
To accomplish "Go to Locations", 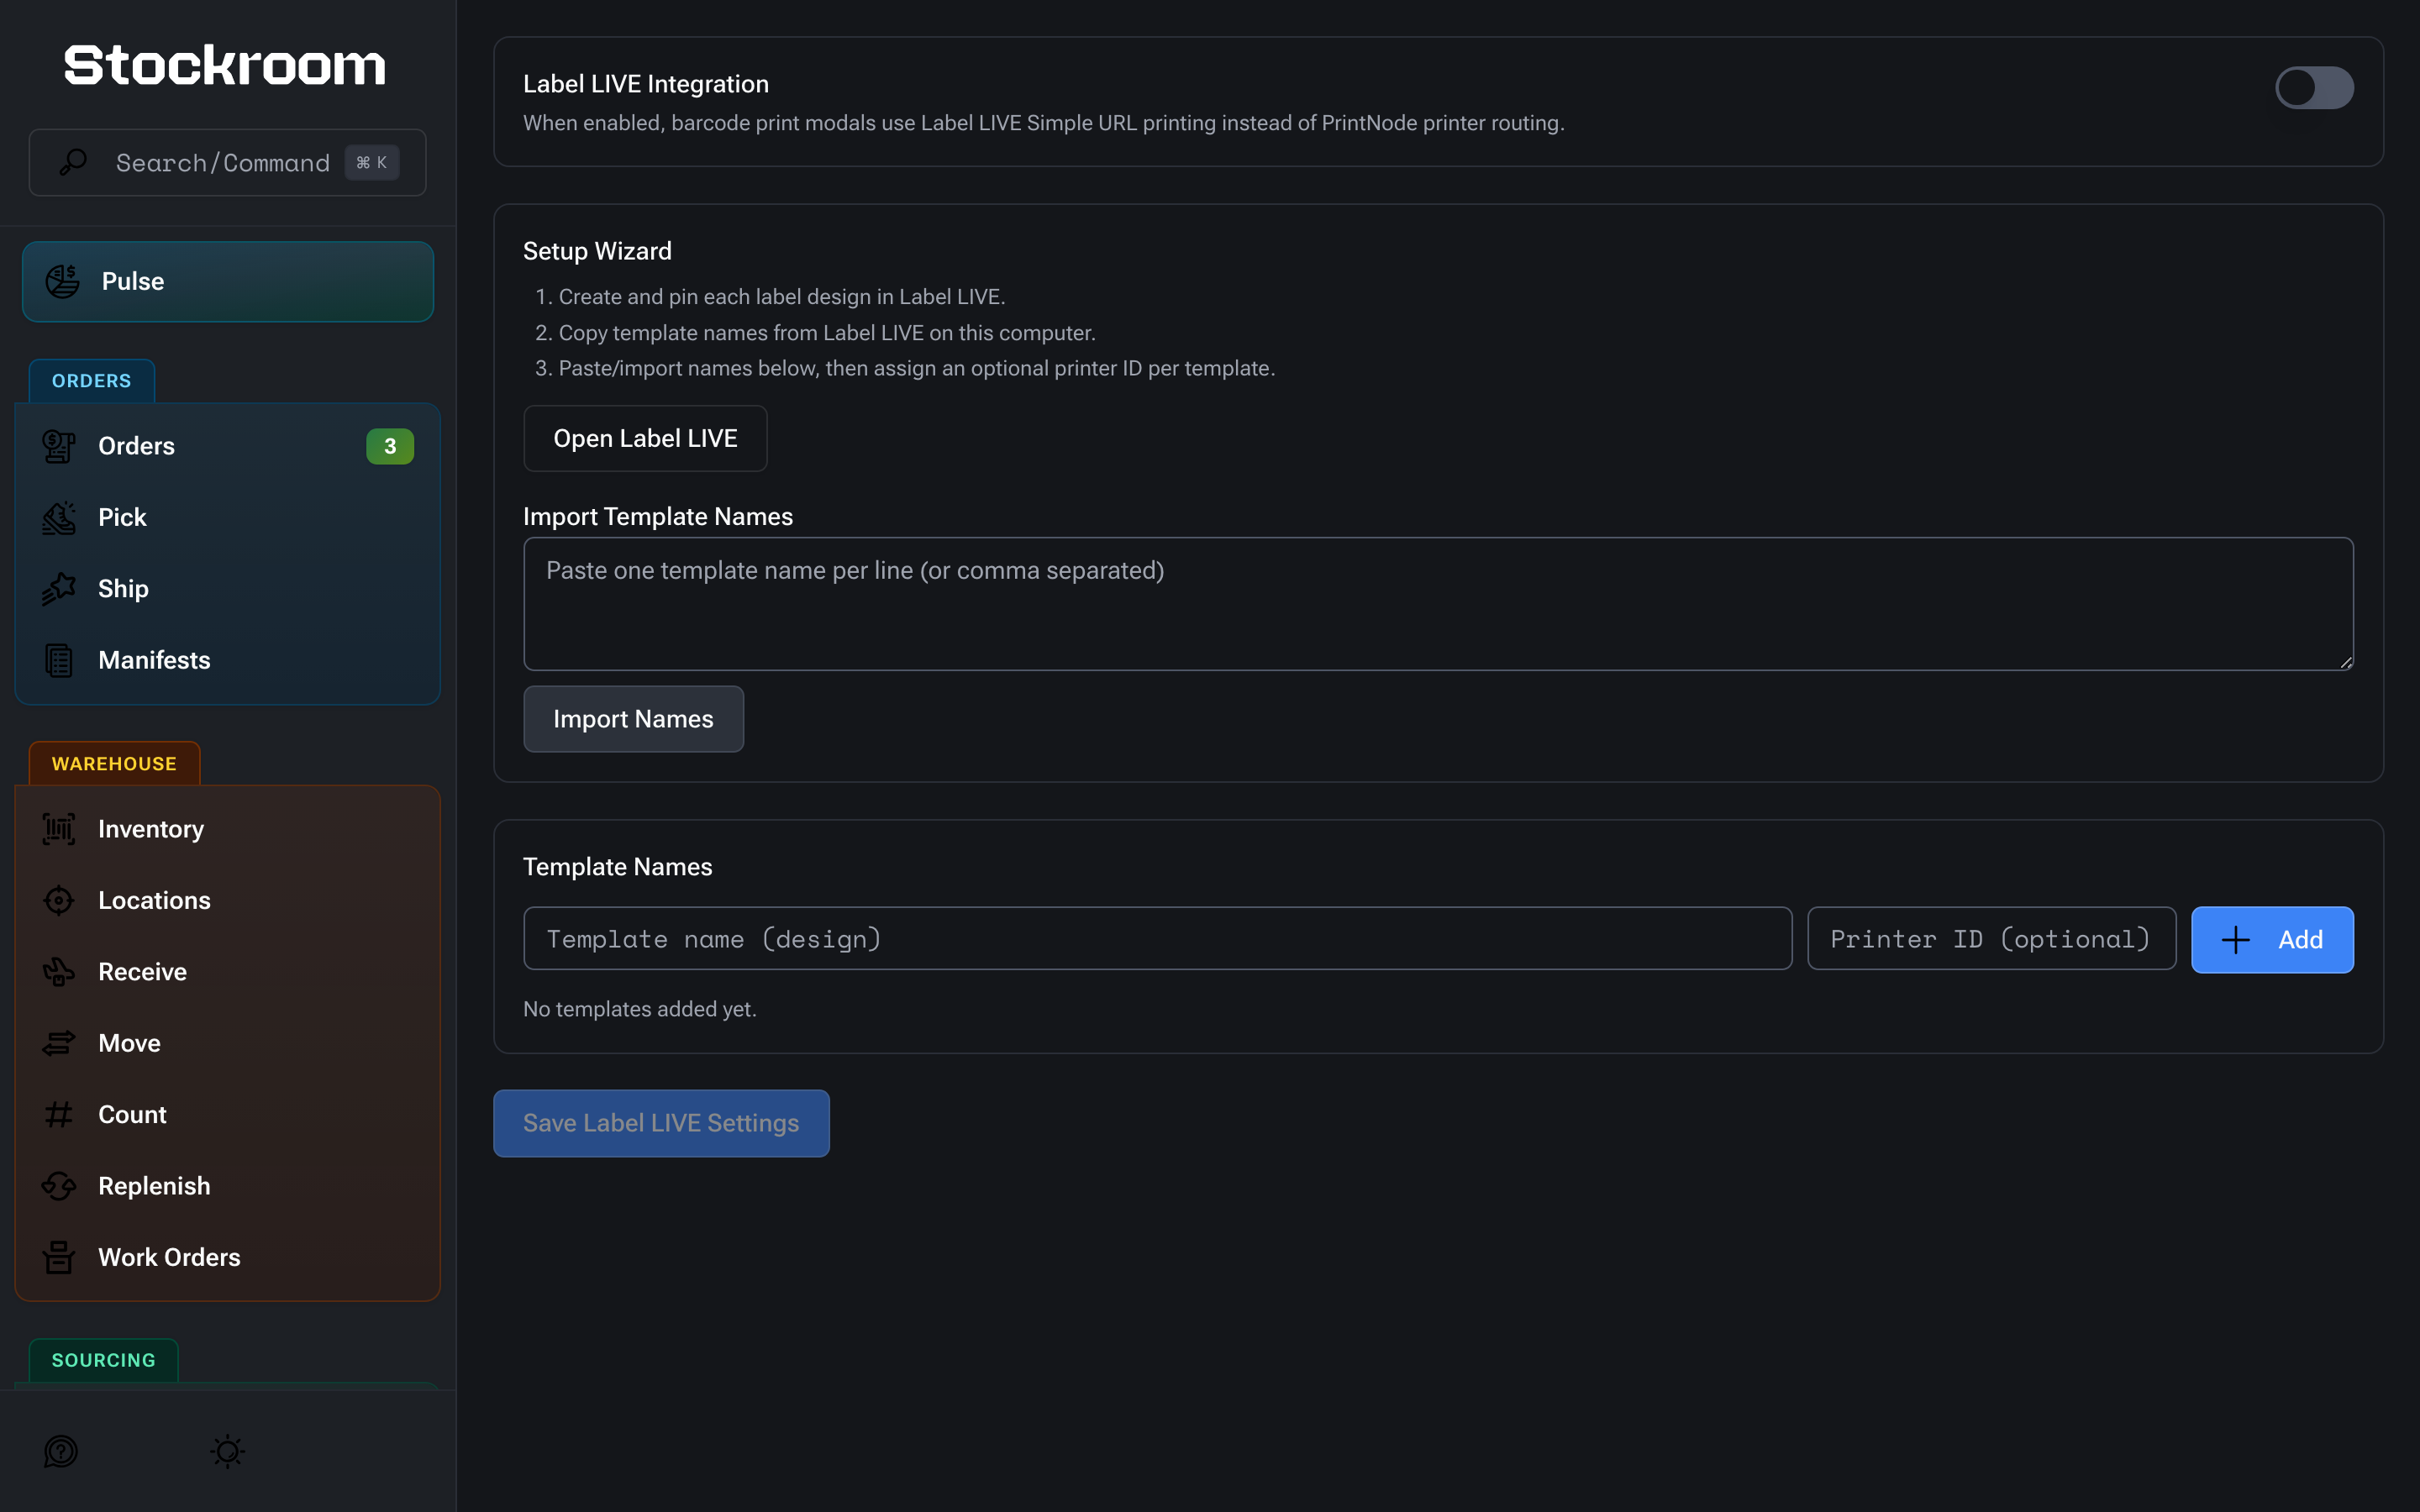I will point(228,900).
